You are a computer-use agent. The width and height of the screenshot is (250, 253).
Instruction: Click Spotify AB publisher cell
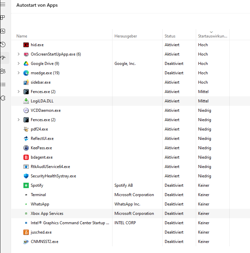point(123,185)
